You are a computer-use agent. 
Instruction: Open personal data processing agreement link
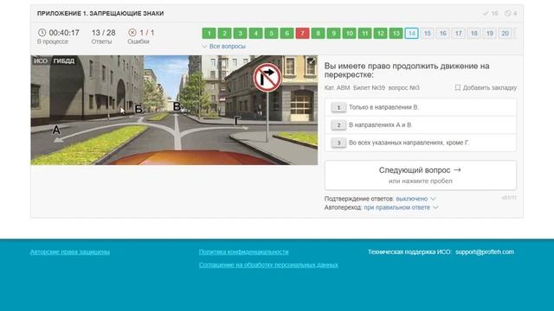coord(268,265)
